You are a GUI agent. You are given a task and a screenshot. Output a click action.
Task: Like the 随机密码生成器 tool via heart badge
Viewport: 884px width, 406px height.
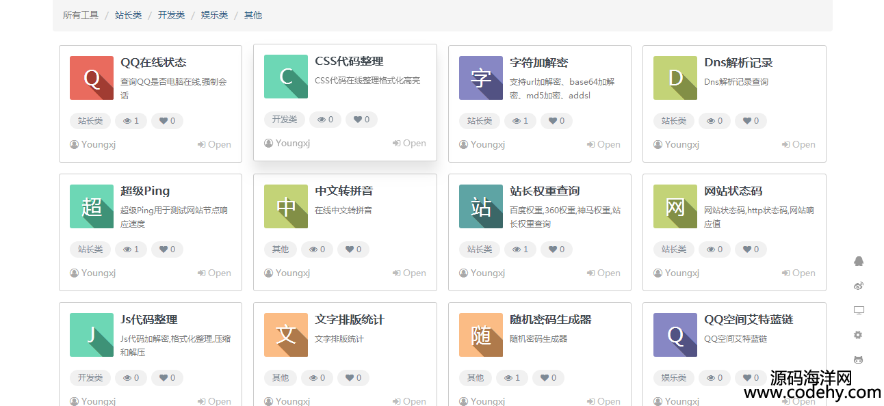549,378
